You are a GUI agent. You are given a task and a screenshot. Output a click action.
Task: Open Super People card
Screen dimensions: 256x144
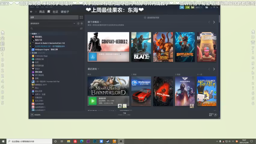[185, 91]
